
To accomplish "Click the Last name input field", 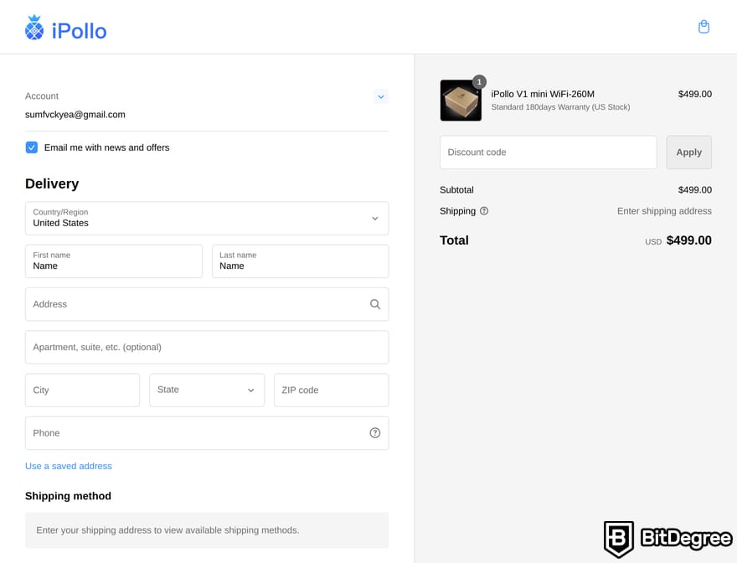I will pyautogui.click(x=300, y=261).
